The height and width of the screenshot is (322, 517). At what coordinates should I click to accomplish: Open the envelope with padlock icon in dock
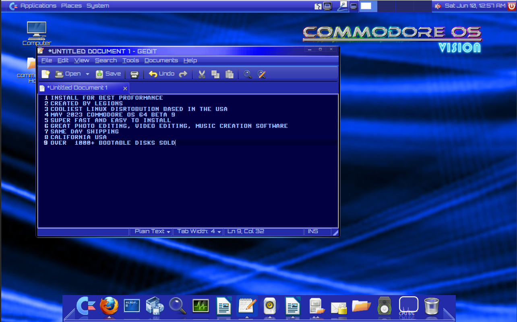click(x=339, y=308)
